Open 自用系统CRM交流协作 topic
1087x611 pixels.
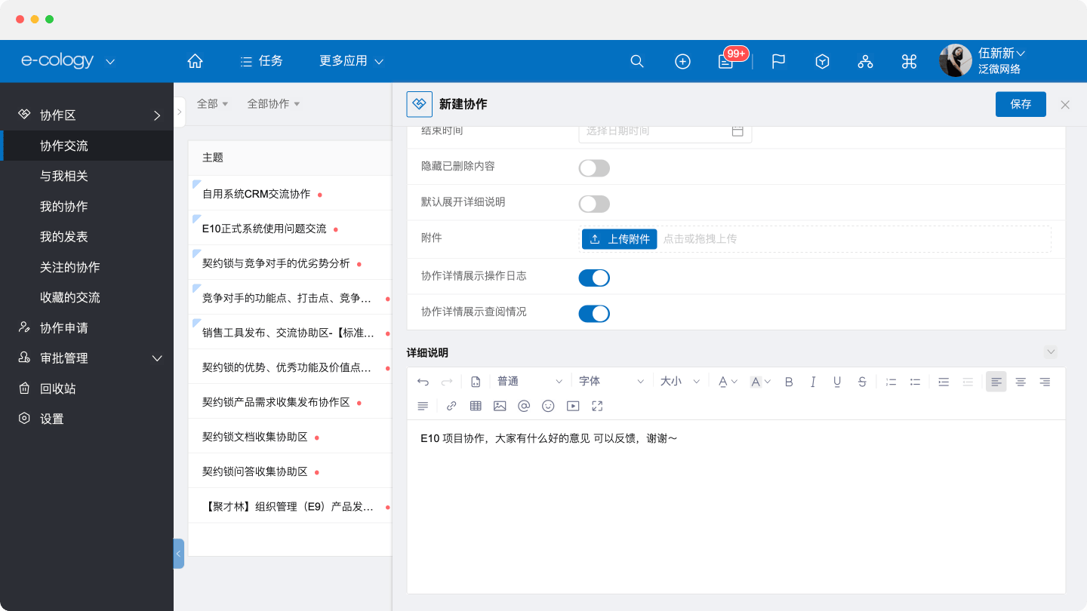tap(256, 194)
